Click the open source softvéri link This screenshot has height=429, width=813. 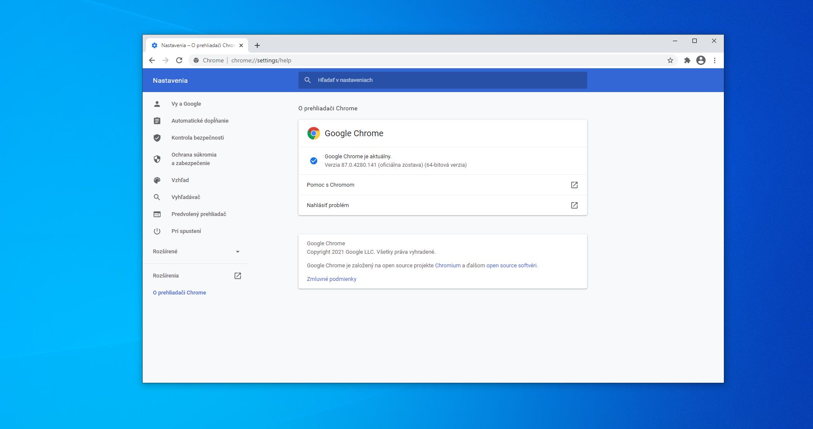pos(511,266)
